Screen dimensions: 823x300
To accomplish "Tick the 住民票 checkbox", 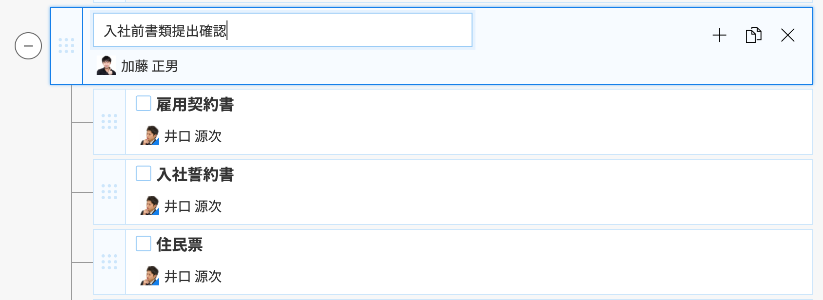I will click(x=144, y=244).
